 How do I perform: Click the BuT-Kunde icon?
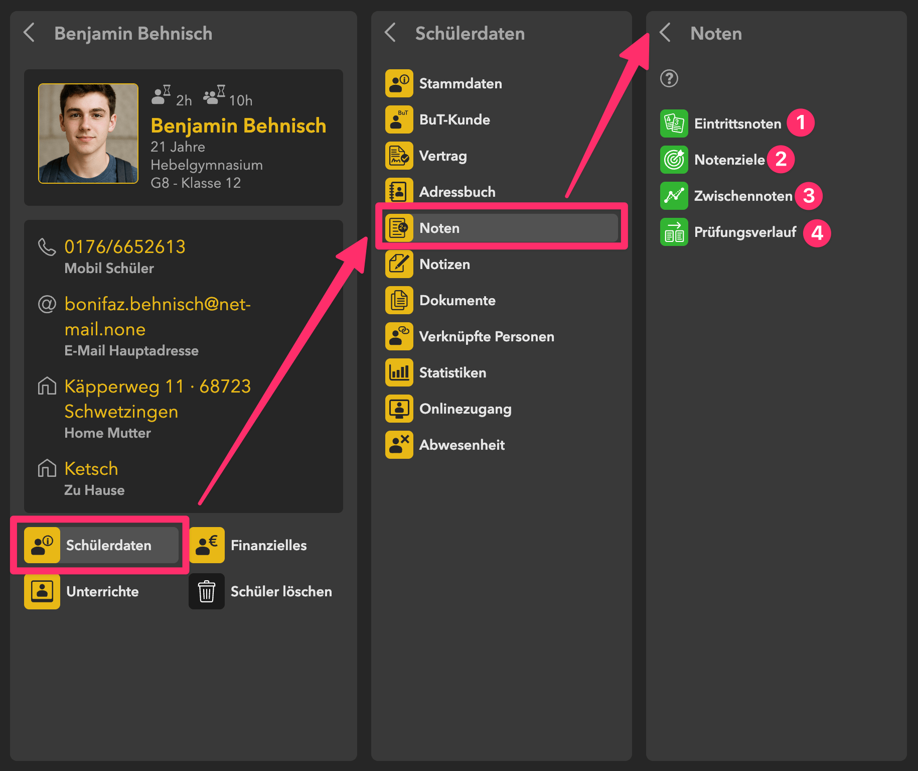click(399, 119)
